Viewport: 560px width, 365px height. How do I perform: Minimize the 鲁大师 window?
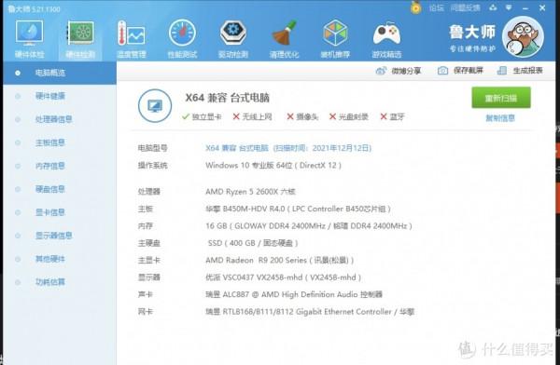pos(525,7)
